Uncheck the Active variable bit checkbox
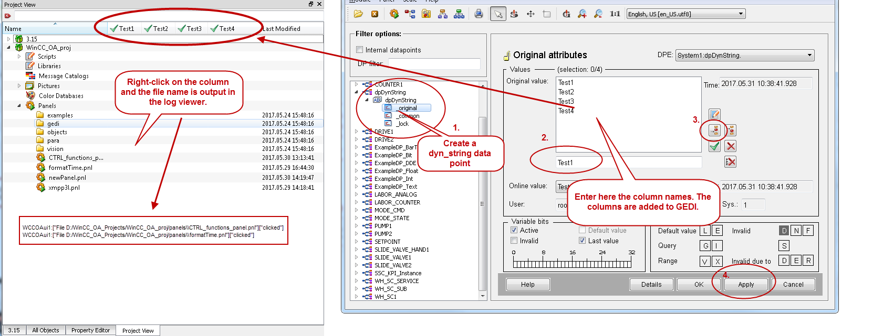Screen dimensions: 894x336 click(514, 230)
